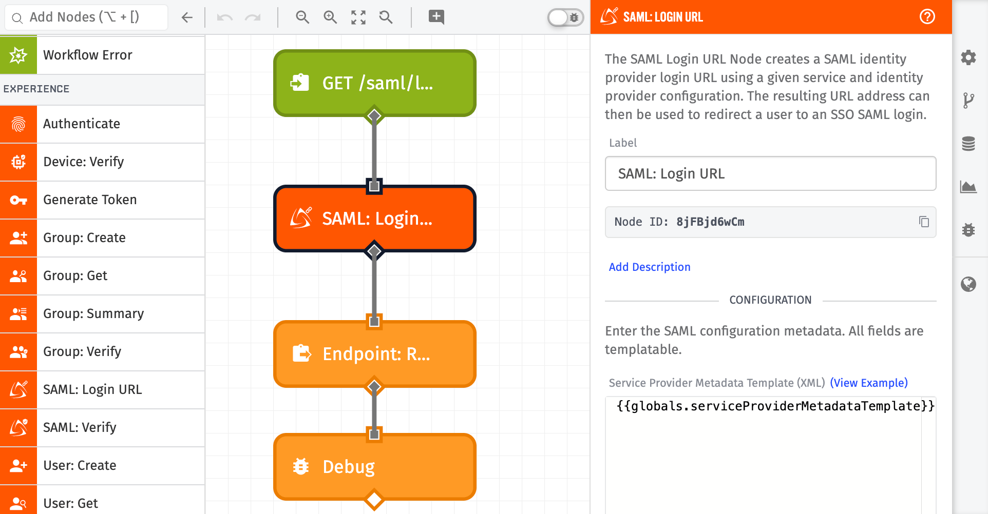The image size is (988, 514).
Task: Click the Device: Verify chip icon
Action: pyautogui.click(x=18, y=162)
